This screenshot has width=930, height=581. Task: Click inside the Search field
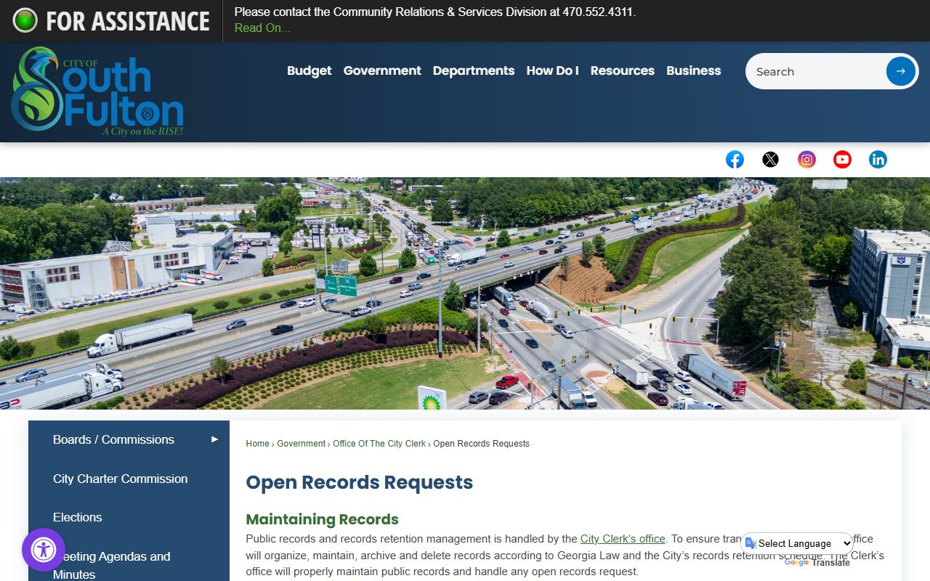(x=817, y=71)
